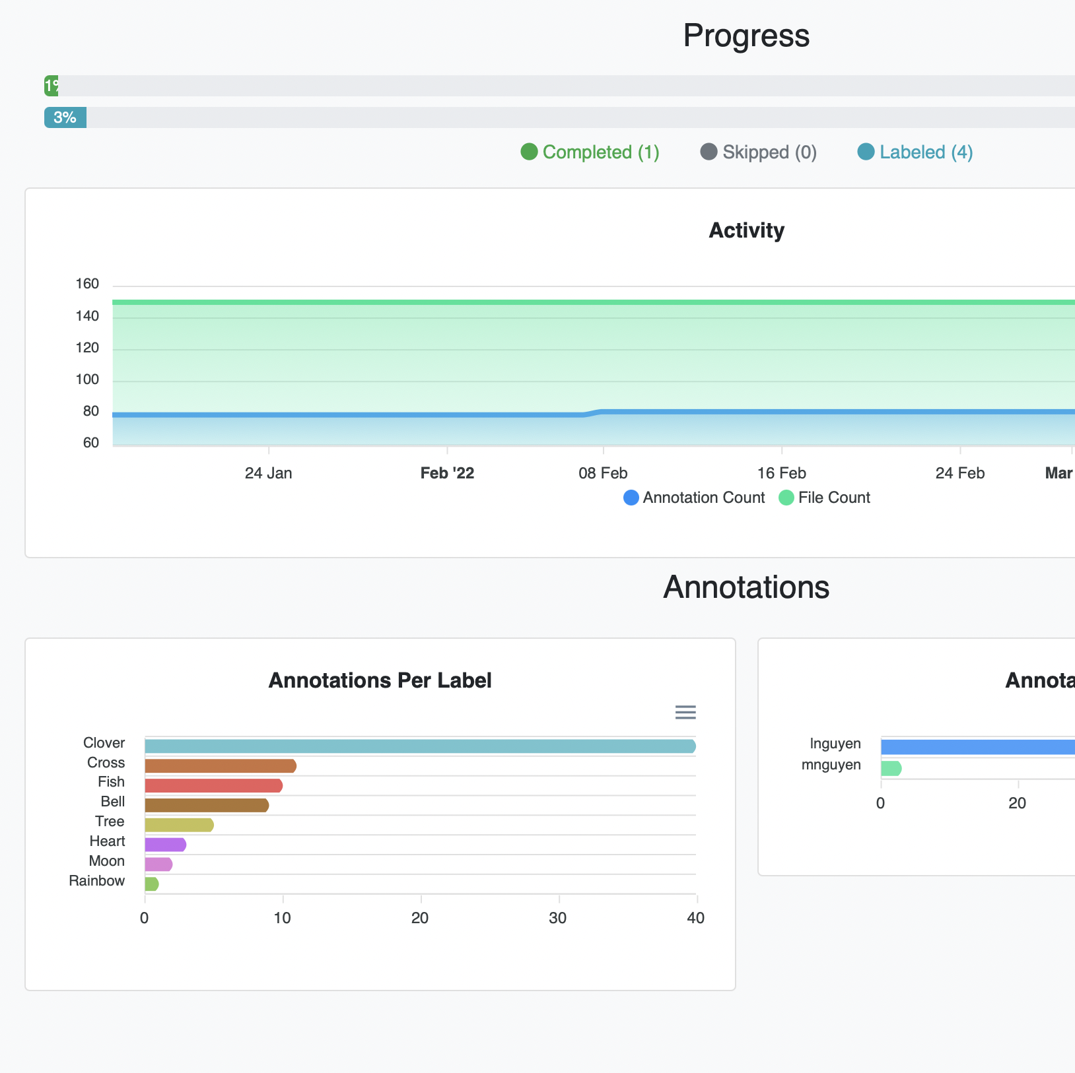Click the Annotations Per Label title
The height and width of the screenshot is (1073, 1075).
coord(380,680)
